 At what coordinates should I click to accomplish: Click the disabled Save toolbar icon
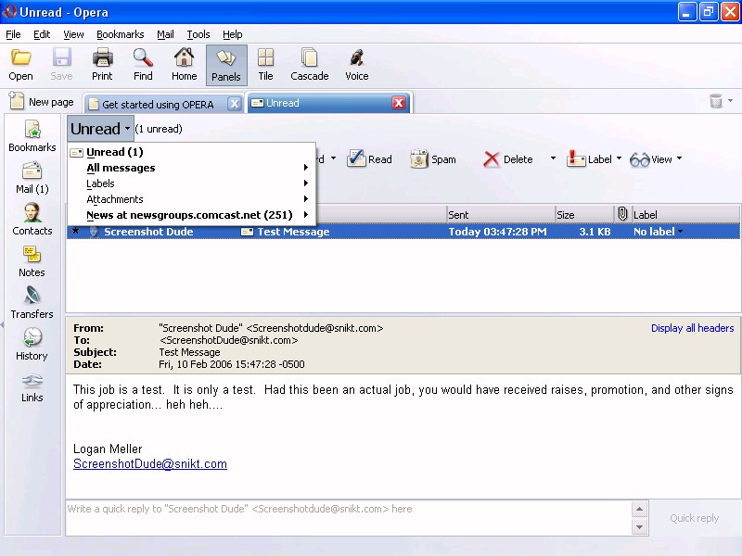(x=61, y=65)
